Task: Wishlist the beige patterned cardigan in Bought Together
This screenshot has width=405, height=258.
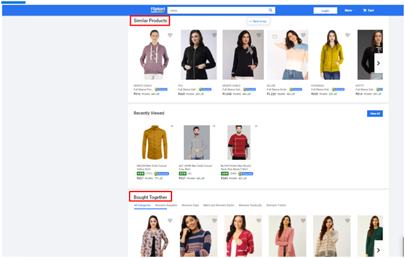Action: [x=348, y=221]
